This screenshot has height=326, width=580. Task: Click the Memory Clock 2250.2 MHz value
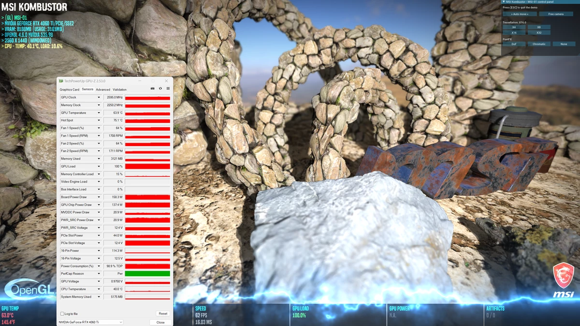point(113,105)
